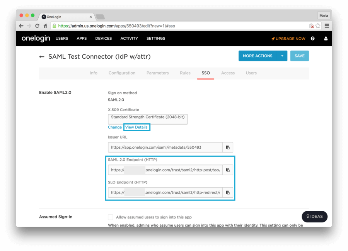Switch to the Configuration tab
This screenshot has width=348, height=251.
[x=122, y=73]
